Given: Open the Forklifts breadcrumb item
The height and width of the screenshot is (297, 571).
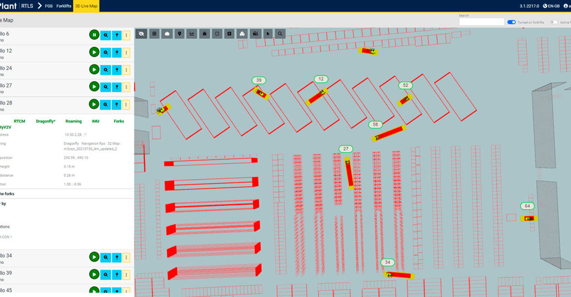Looking at the screenshot, I should coord(64,6).
